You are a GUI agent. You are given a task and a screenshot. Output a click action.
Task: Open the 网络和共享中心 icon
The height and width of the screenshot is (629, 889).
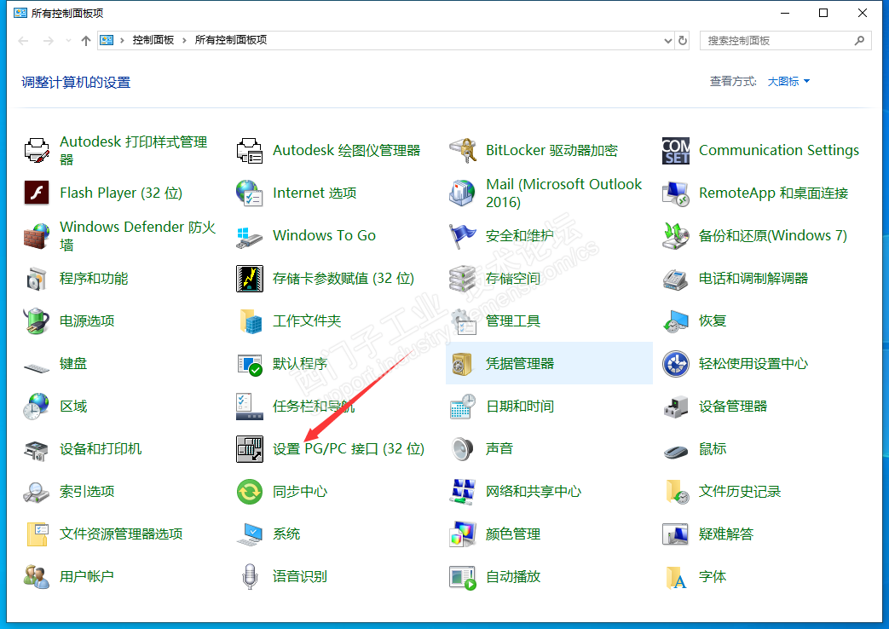click(463, 491)
